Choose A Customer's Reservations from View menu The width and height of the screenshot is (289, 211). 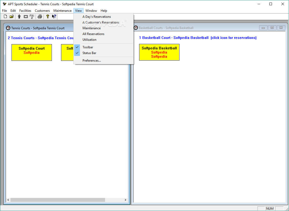click(x=103, y=22)
